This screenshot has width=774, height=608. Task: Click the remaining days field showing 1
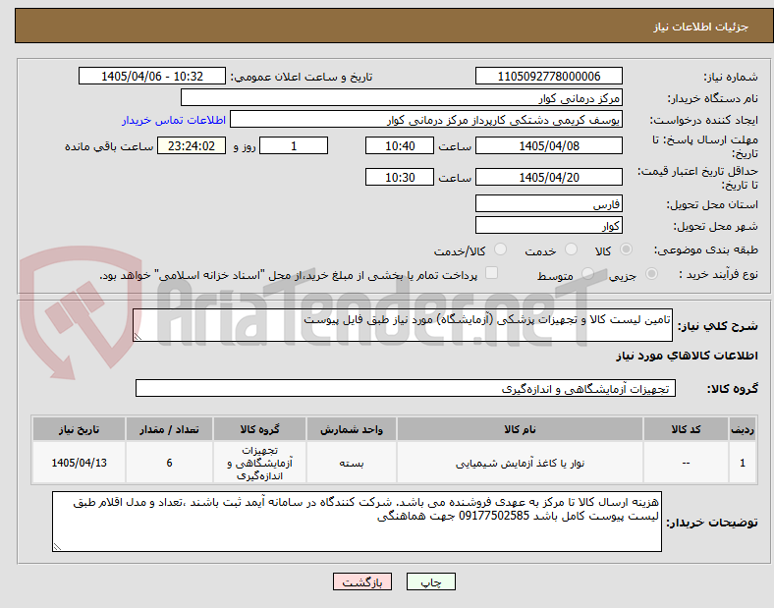[294, 145]
